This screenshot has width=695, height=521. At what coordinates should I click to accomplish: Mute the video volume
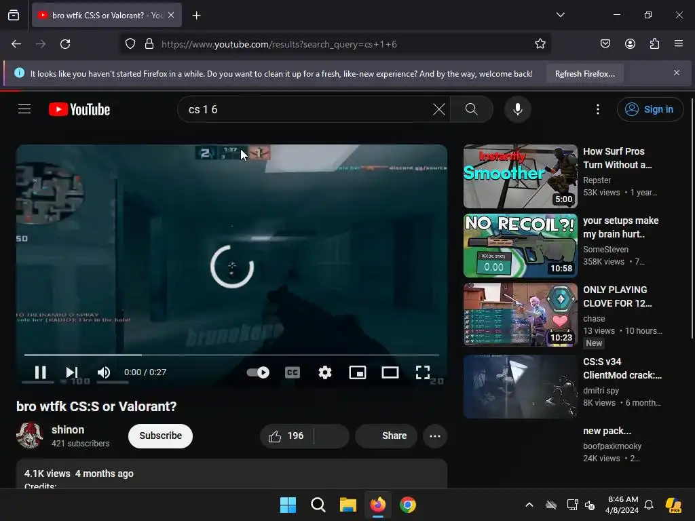(104, 372)
